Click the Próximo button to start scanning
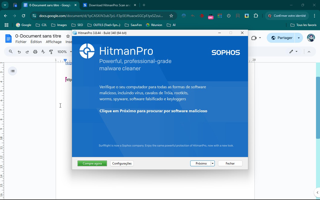Image resolution: width=320 pixels, height=200 pixels. 201,163
